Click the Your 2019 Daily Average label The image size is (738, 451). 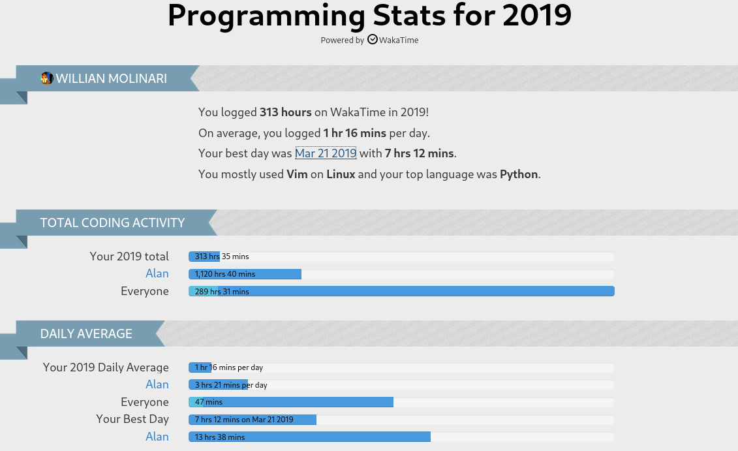(x=106, y=367)
